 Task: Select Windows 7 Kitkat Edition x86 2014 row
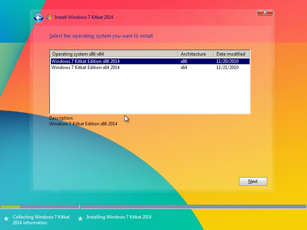(x=150, y=61)
